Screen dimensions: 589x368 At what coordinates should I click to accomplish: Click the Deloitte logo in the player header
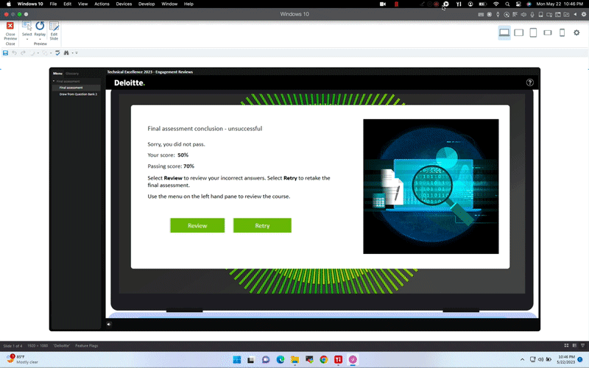130,83
